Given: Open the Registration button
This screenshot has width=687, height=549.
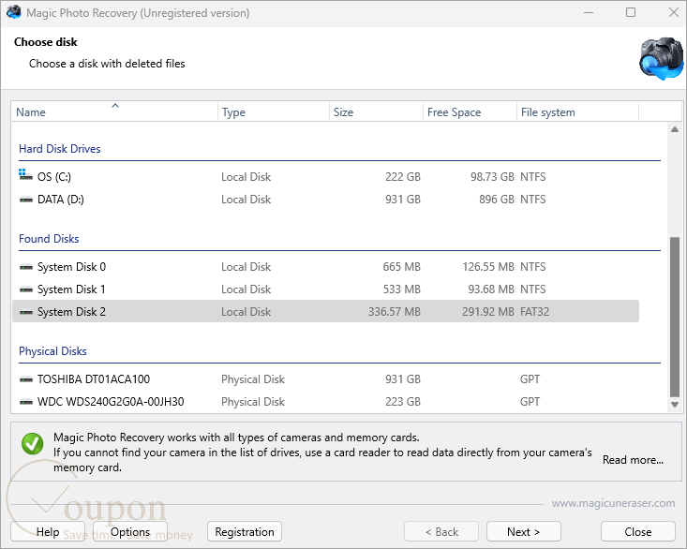Looking at the screenshot, I should 245,532.
